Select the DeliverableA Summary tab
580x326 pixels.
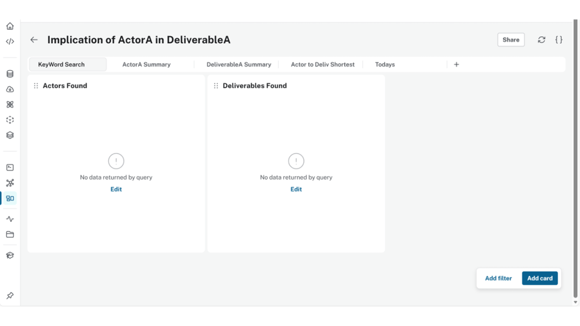coord(238,65)
